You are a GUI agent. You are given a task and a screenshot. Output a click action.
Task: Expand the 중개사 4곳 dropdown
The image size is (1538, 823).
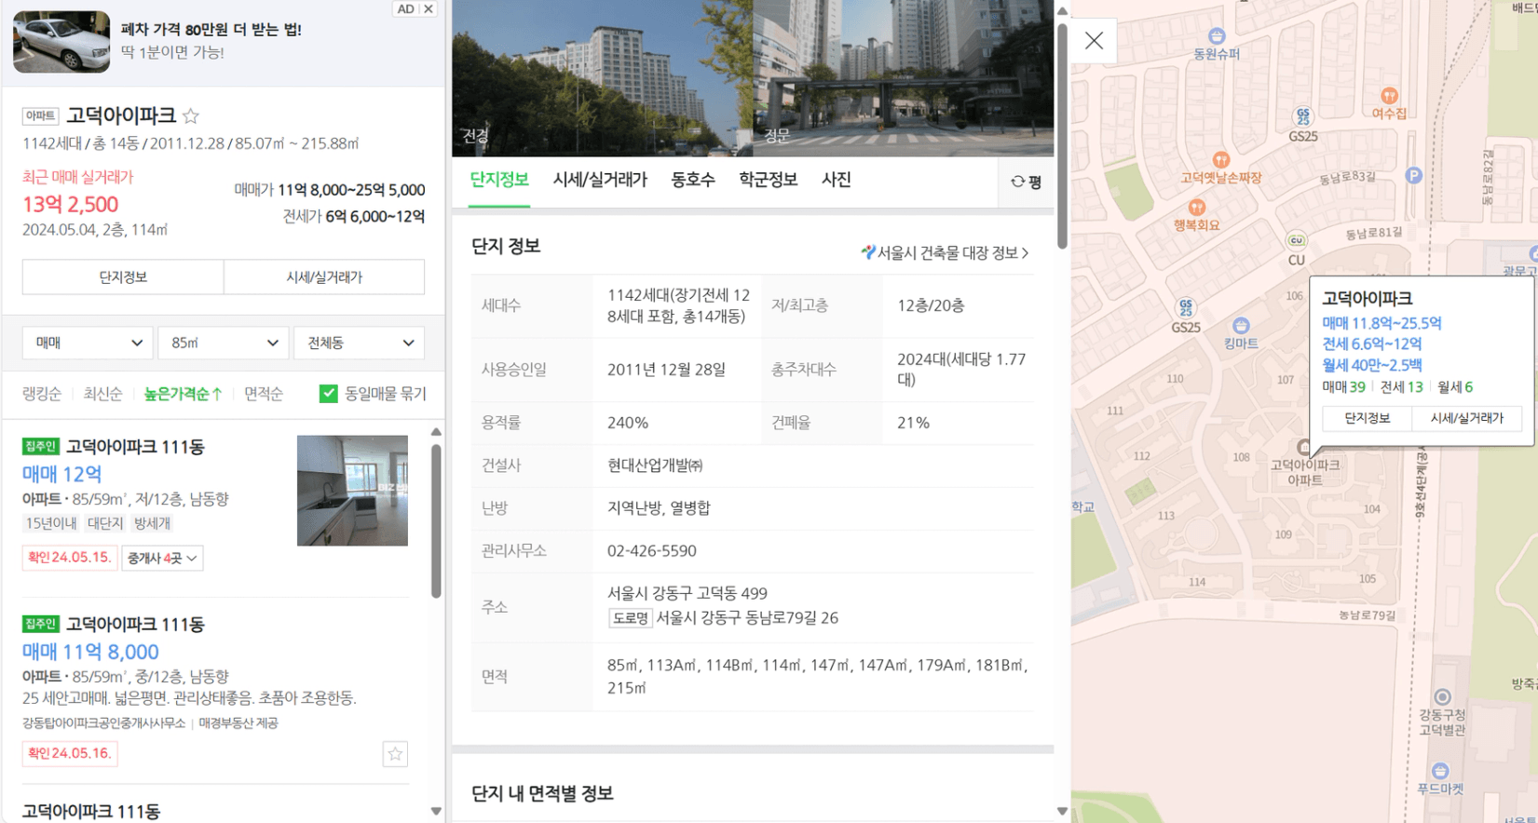tap(162, 558)
